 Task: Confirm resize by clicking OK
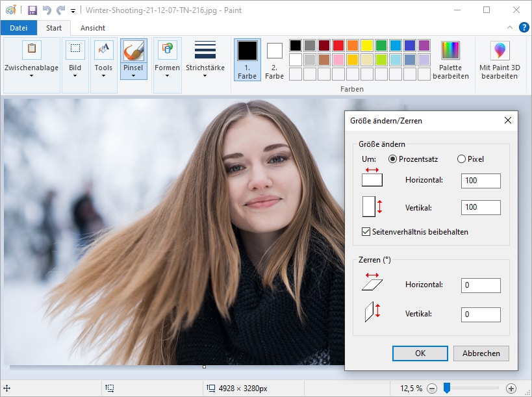tap(420, 353)
